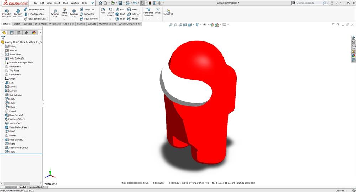
Task: Select the Extruded Boss/Base tool
Action: click(6, 13)
